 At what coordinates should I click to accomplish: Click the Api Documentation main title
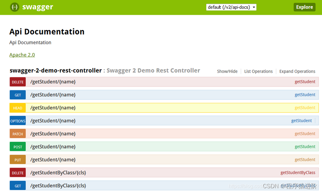(x=47, y=32)
